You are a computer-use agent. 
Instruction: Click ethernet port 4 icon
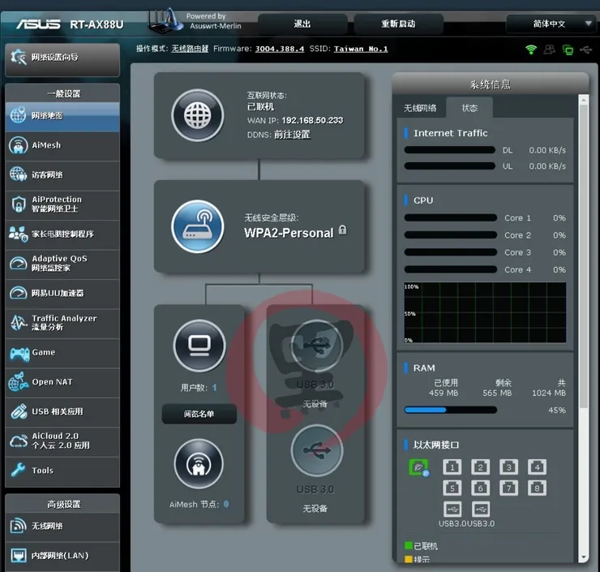click(538, 467)
